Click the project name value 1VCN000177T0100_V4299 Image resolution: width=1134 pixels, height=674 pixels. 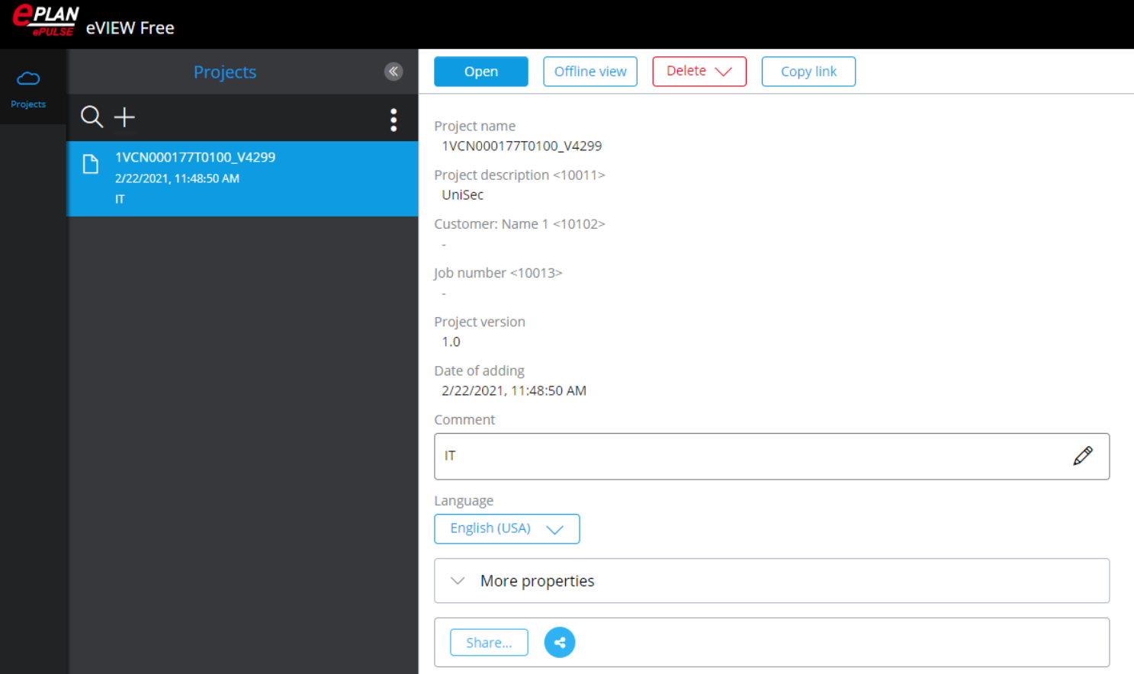(x=522, y=146)
